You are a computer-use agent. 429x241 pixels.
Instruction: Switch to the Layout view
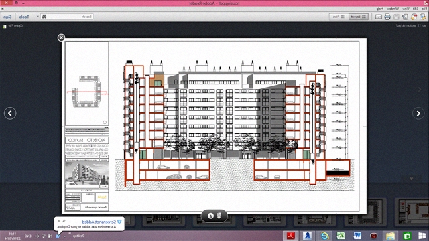pos(358,17)
